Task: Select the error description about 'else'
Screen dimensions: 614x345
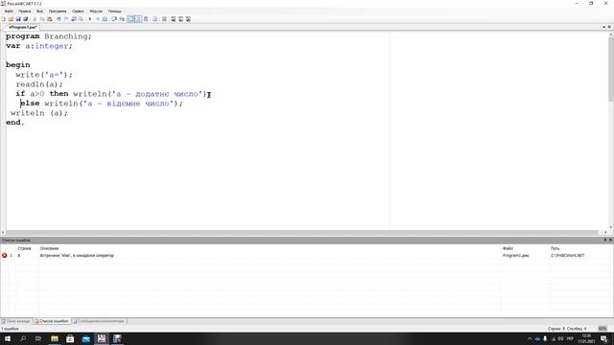Action: (x=77, y=256)
